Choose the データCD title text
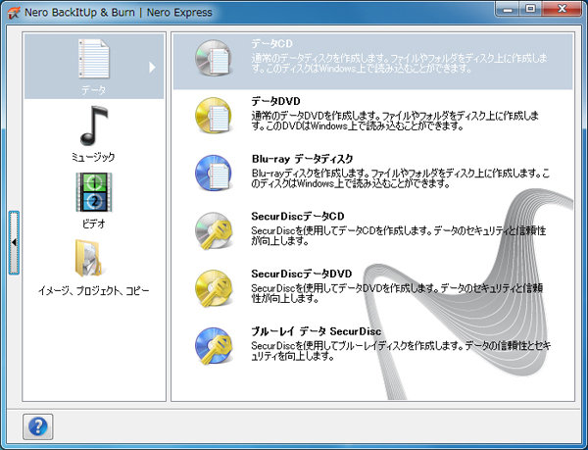This screenshot has width=588, height=450. click(271, 44)
